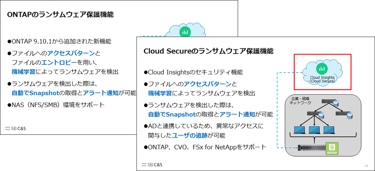
Task: Click the Cloud Secureのランサムウェア保護機能 title
Action: [209, 51]
